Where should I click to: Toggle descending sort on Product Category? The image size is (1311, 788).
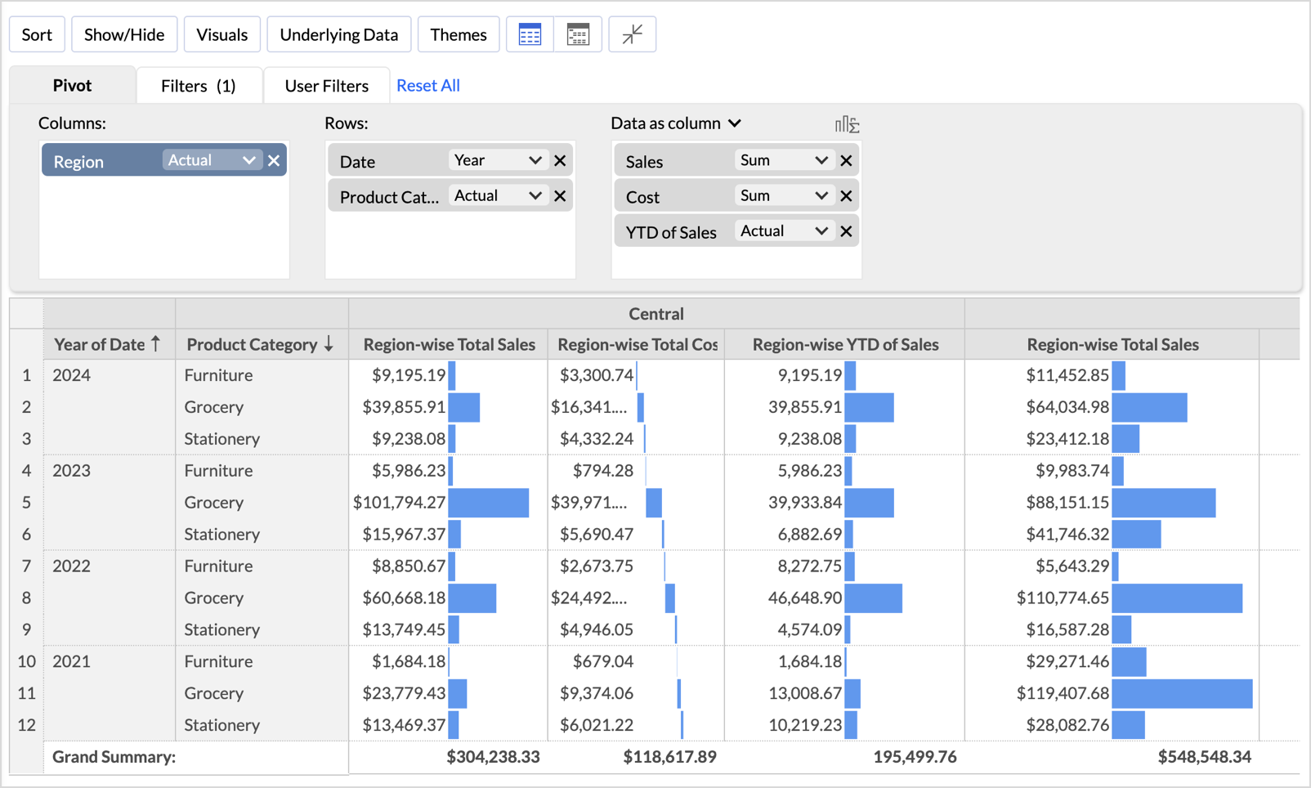point(330,344)
